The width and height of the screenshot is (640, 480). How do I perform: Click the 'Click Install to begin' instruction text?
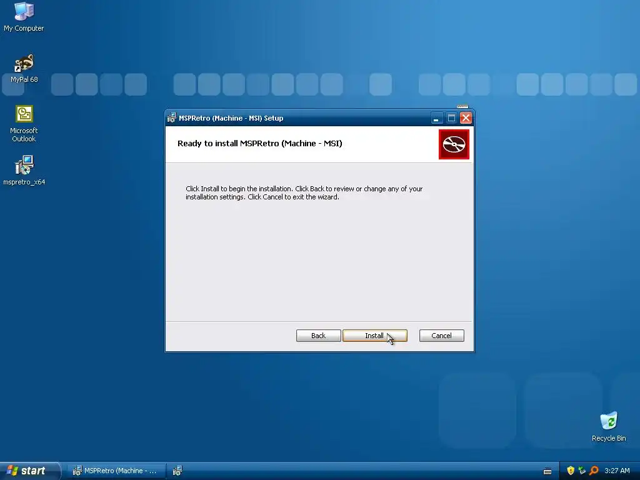click(x=304, y=192)
